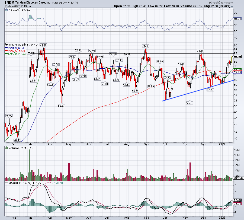Click the Sep label on the price chart axis

pyautogui.click(x=146, y=144)
